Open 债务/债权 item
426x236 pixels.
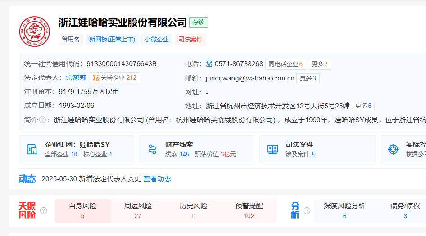[405, 211]
